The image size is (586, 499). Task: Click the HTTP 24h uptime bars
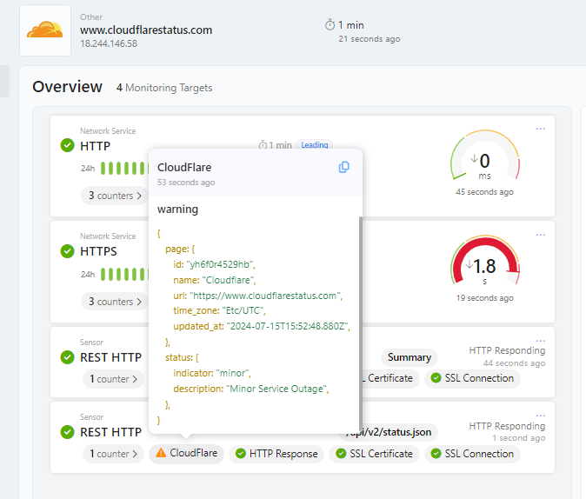coord(124,168)
